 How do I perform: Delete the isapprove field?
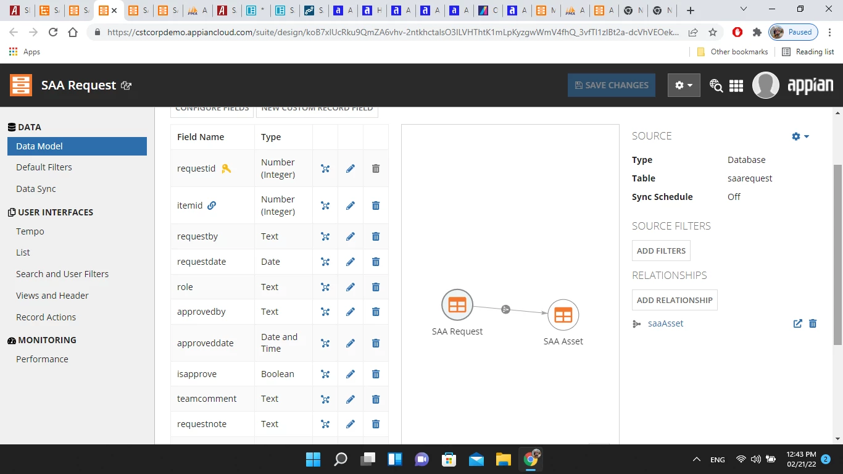click(376, 374)
